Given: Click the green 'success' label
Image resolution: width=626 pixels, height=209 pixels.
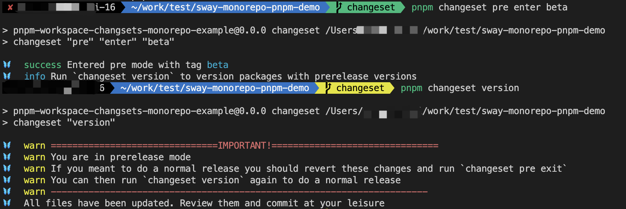Looking at the screenshot, I should 43,65.
